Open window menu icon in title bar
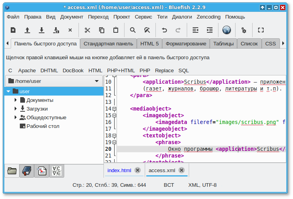This screenshot has width=293, height=199. [8, 8]
